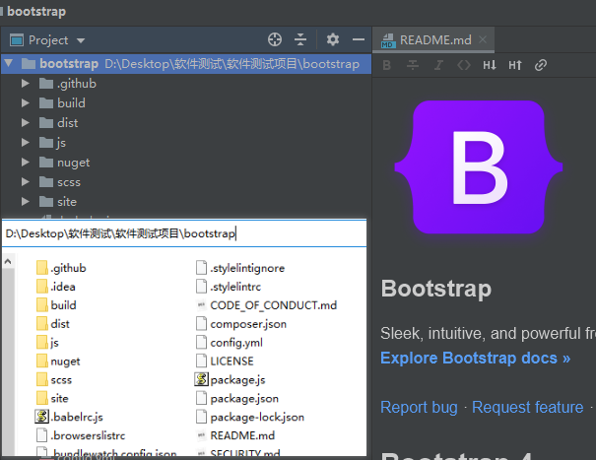
Task: Close the README.md tab
Action: pos(483,39)
